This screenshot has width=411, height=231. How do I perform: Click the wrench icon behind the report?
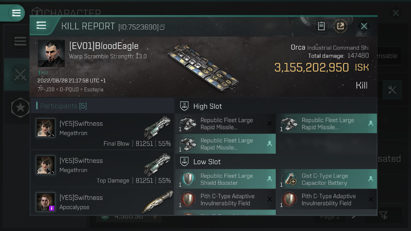click(392, 90)
